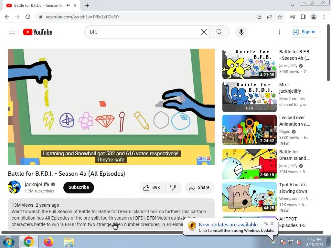
Task: Open Battle for Dream Island video title
Action: click(295, 155)
